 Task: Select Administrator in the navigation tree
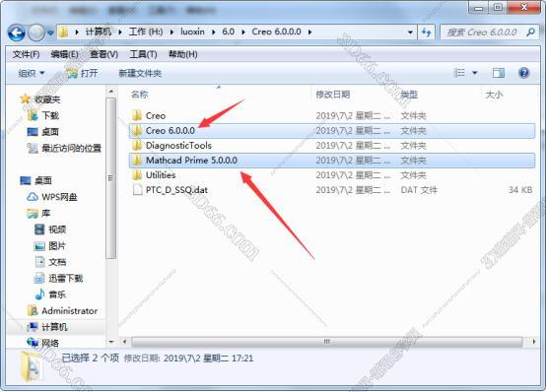pos(70,310)
